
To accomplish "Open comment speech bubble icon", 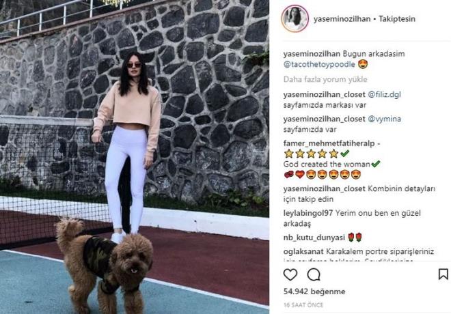I will pyautogui.click(x=314, y=274).
